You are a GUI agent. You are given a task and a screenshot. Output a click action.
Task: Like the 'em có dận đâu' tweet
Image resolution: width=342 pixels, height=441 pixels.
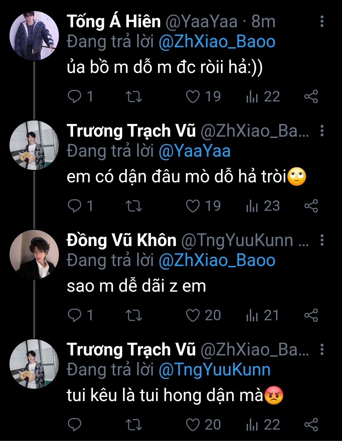tap(193, 206)
